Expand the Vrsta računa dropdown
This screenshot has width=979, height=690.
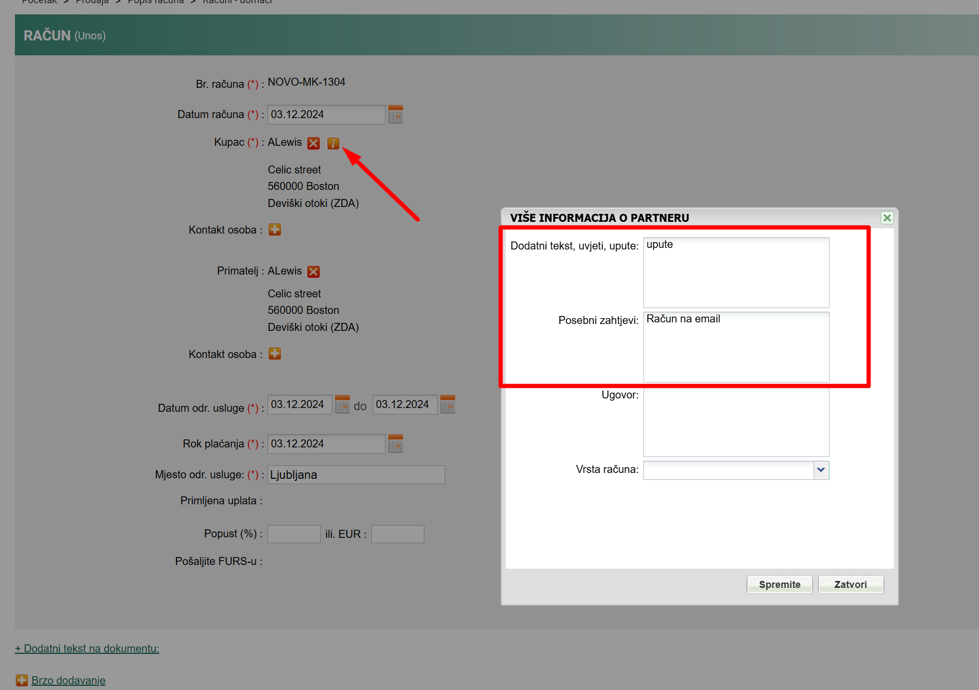821,470
